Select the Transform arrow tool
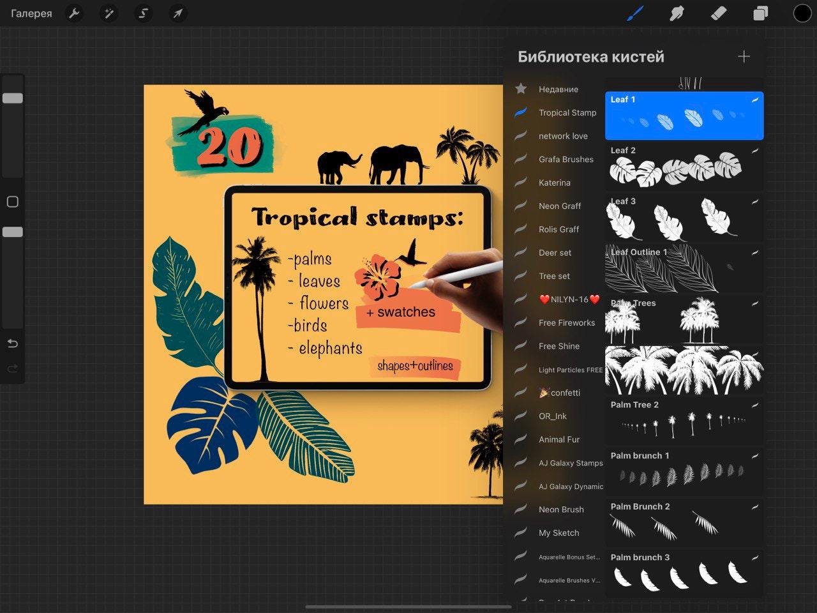The width and height of the screenshot is (817, 613). click(x=178, y=13)
